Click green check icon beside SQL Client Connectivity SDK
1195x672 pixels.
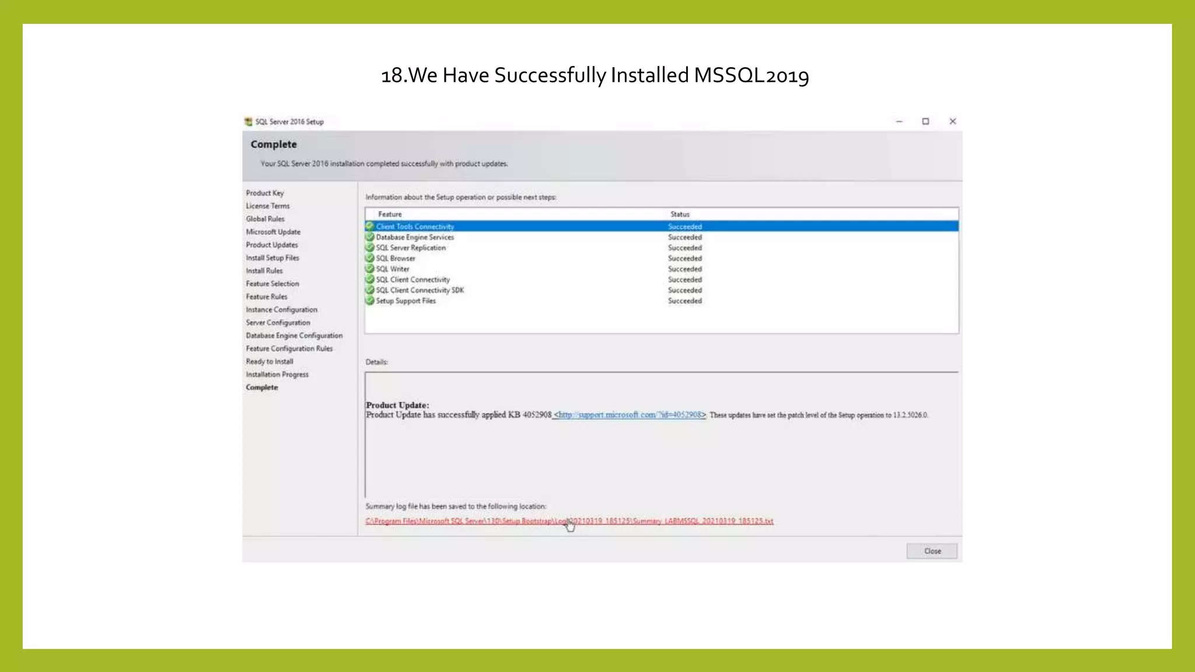369,290
